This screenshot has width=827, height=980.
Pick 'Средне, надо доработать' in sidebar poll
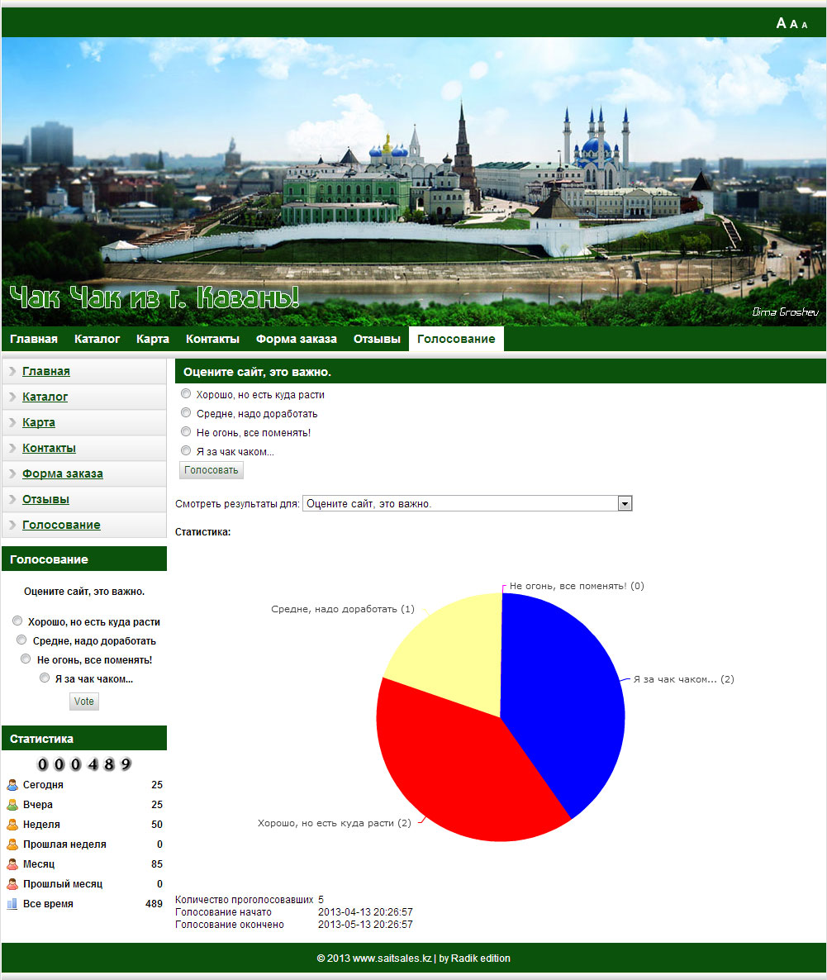point(21,640)
